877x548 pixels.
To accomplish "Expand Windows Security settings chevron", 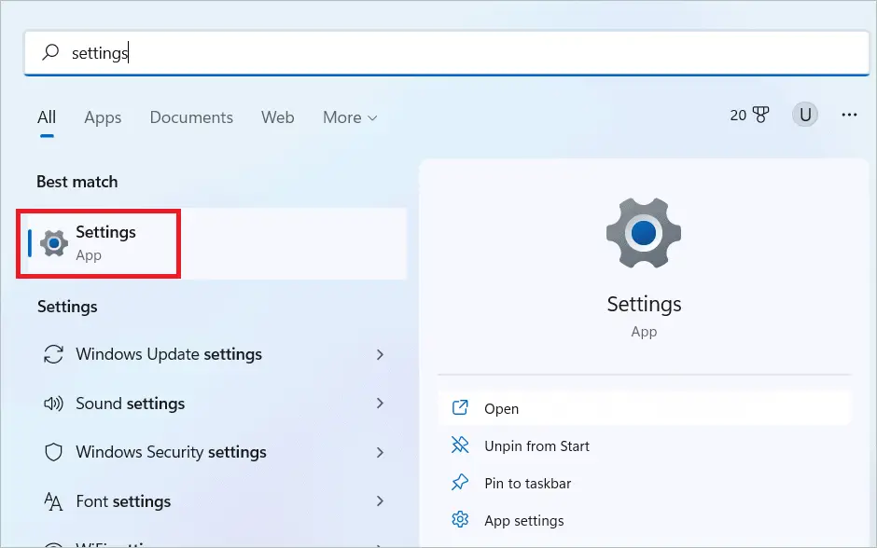I will click(x=380, y=452).
